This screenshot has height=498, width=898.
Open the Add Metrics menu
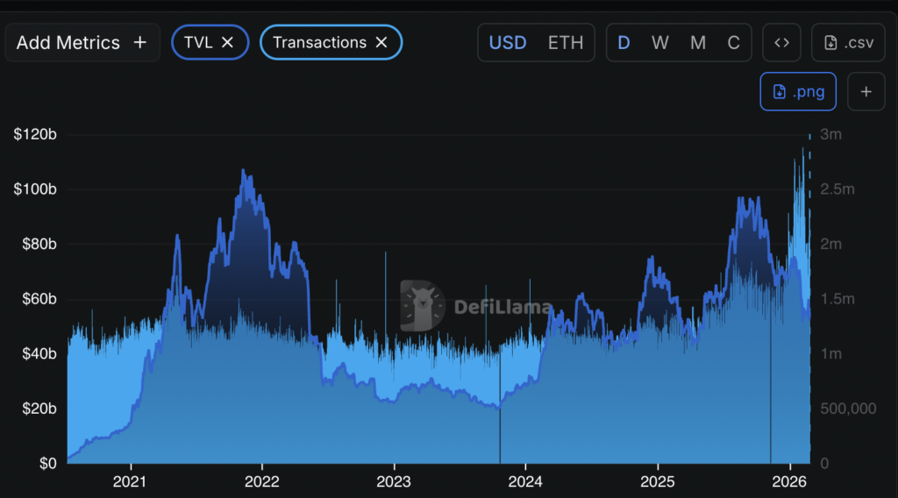(82, 42)
